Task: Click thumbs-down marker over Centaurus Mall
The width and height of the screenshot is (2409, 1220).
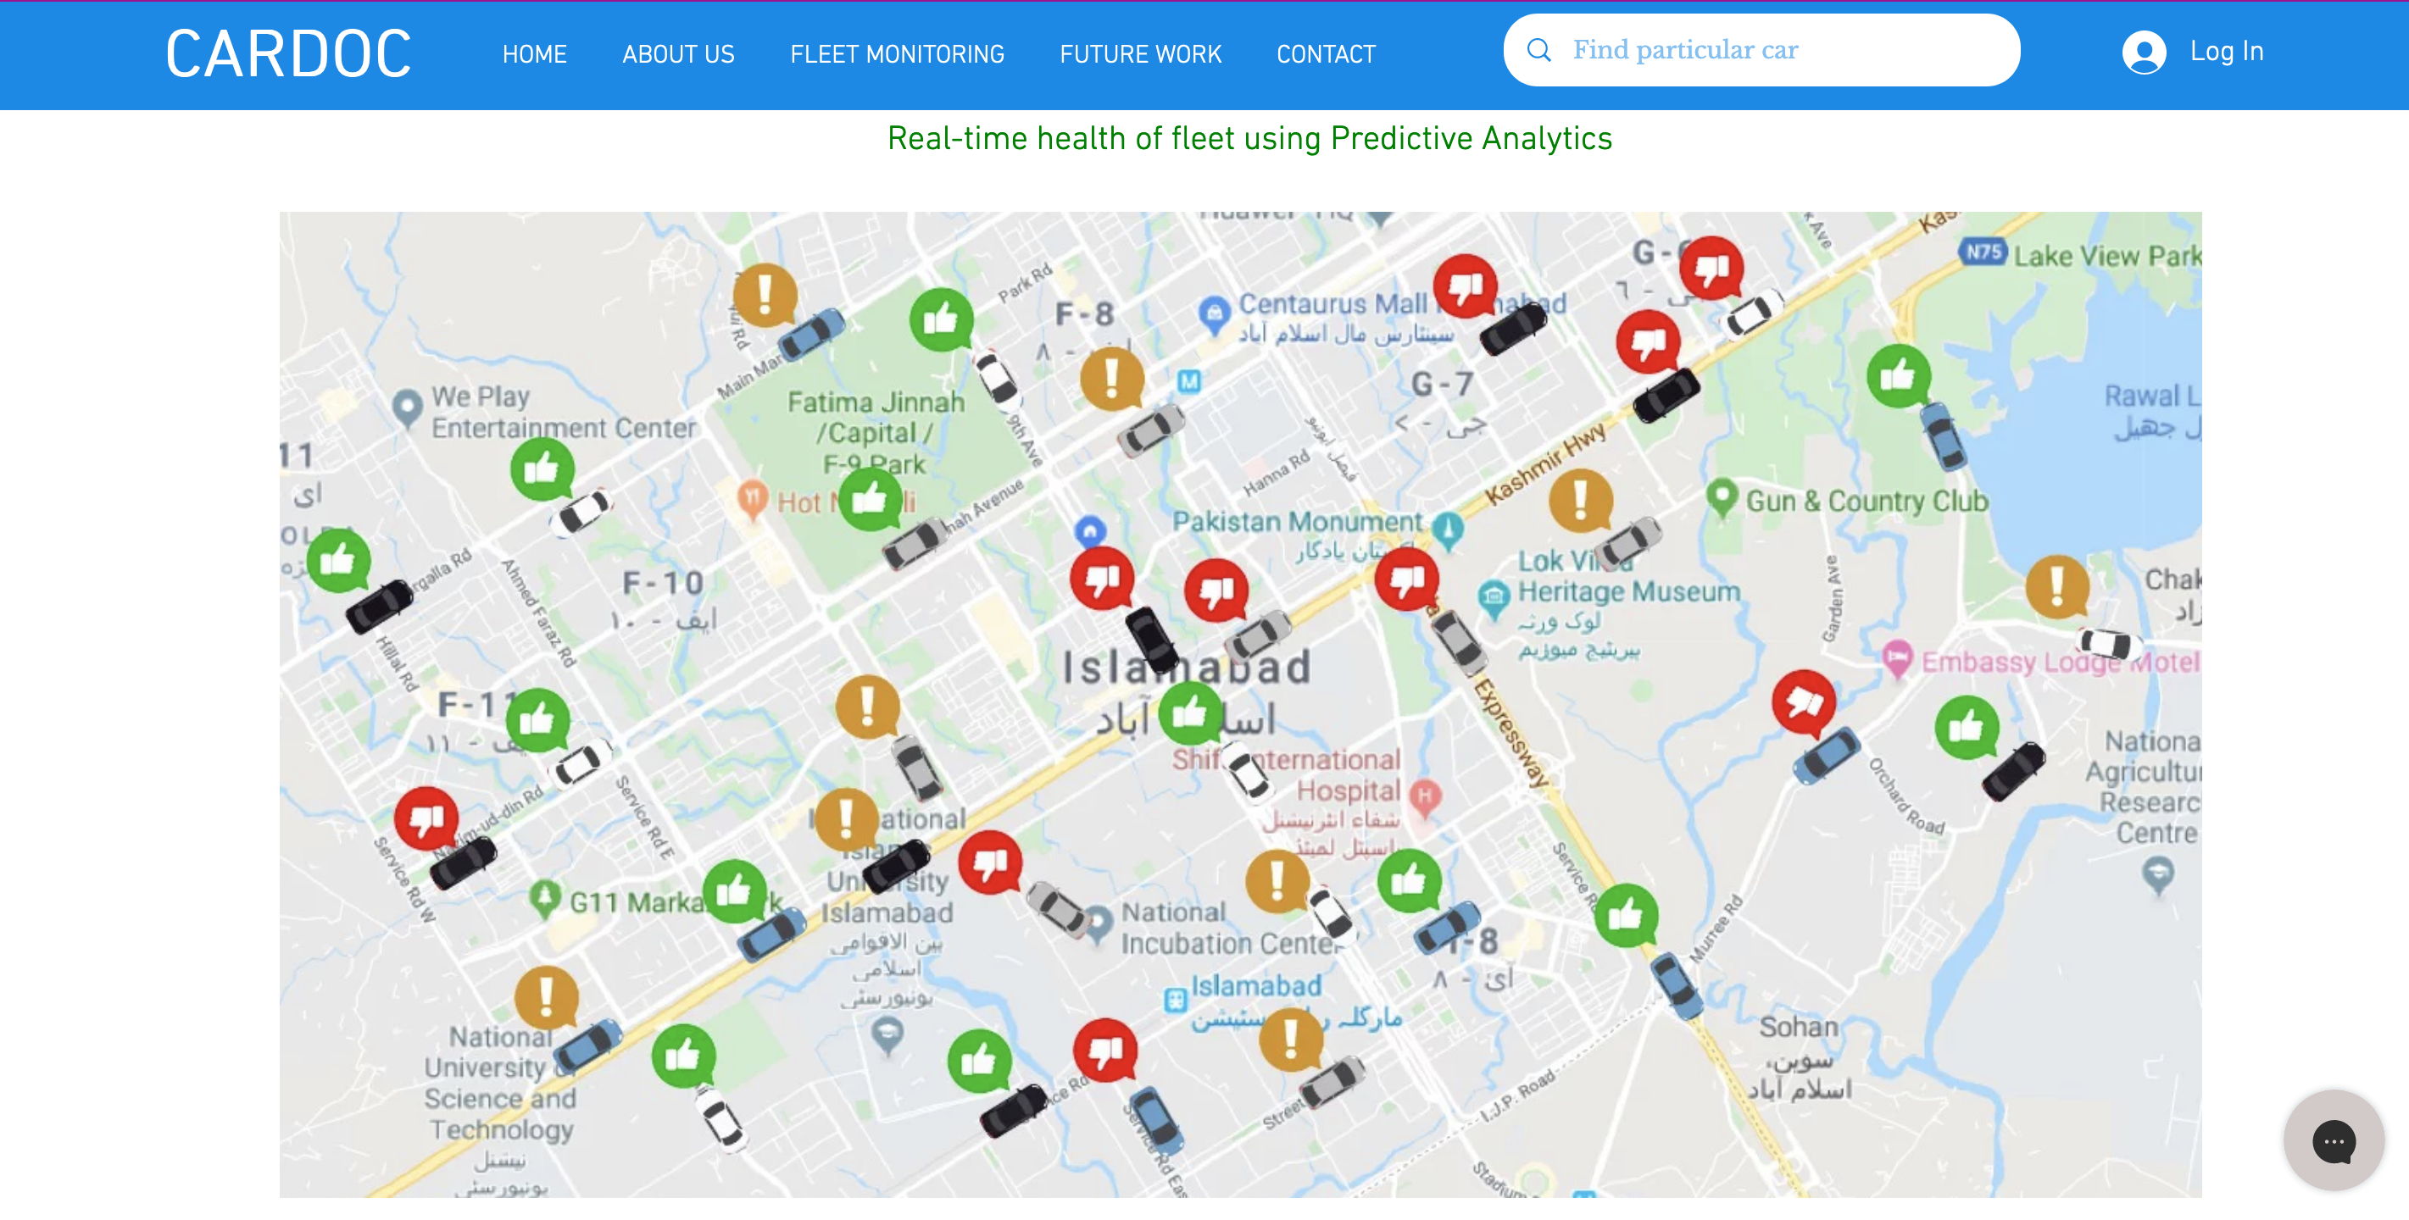Action: click(1465, 286)
